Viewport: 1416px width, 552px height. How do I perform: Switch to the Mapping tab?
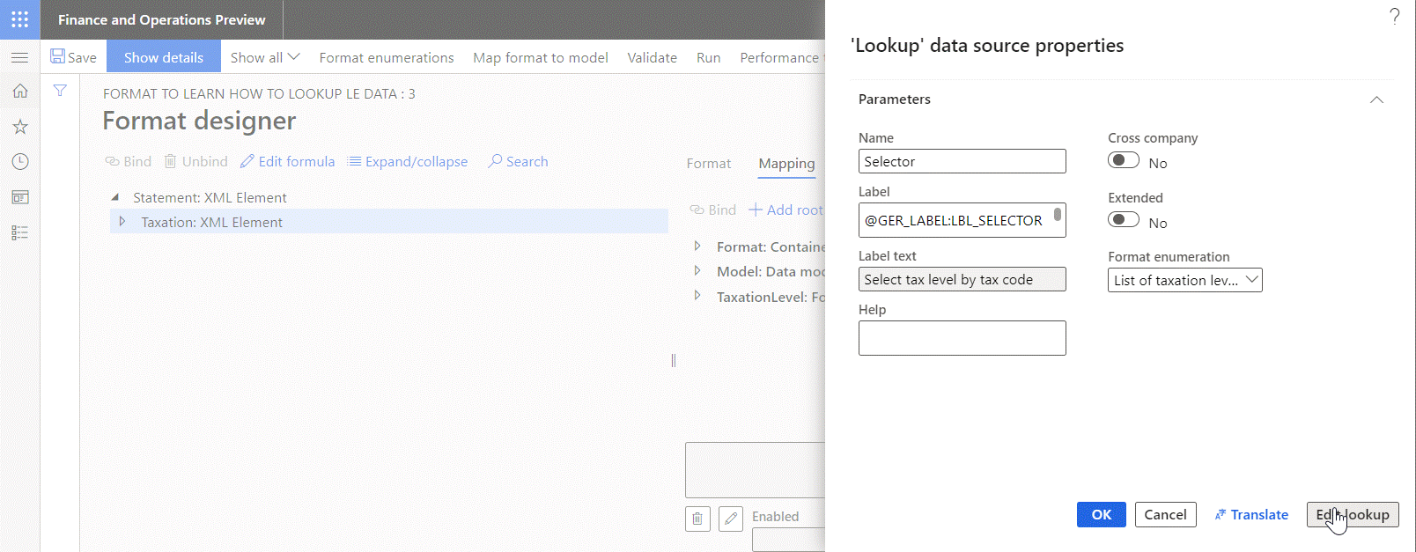coord(786,163)
